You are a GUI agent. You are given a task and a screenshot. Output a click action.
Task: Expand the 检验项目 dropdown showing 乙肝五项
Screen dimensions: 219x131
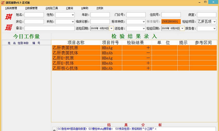point(214,22)
